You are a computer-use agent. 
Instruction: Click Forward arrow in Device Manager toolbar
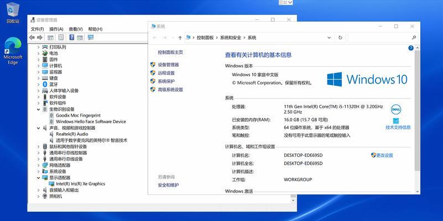pos(40,37)
